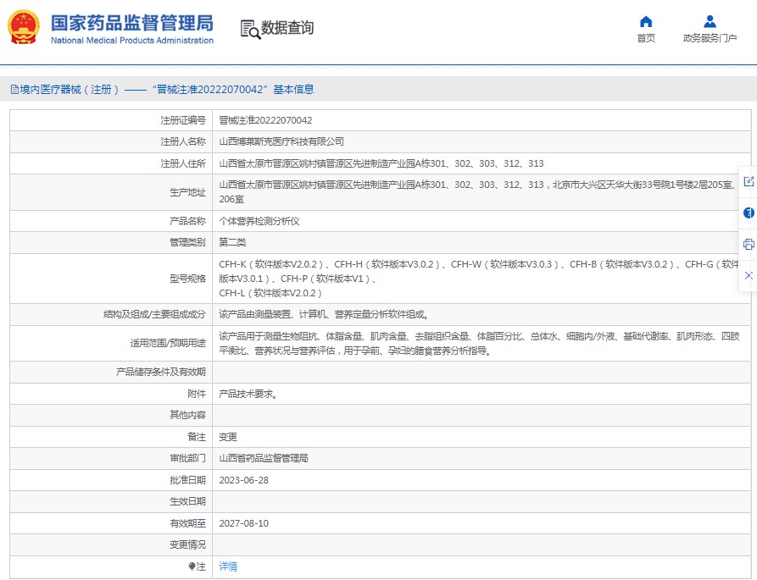Open the 详情 link
Viewport: 757px width, 580px height.
(x=228, y=566)
